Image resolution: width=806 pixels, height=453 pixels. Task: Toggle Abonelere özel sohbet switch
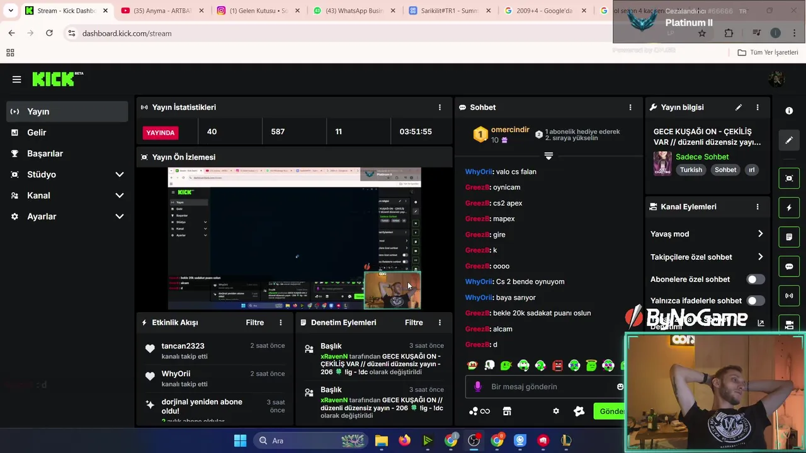pos(755,279)
